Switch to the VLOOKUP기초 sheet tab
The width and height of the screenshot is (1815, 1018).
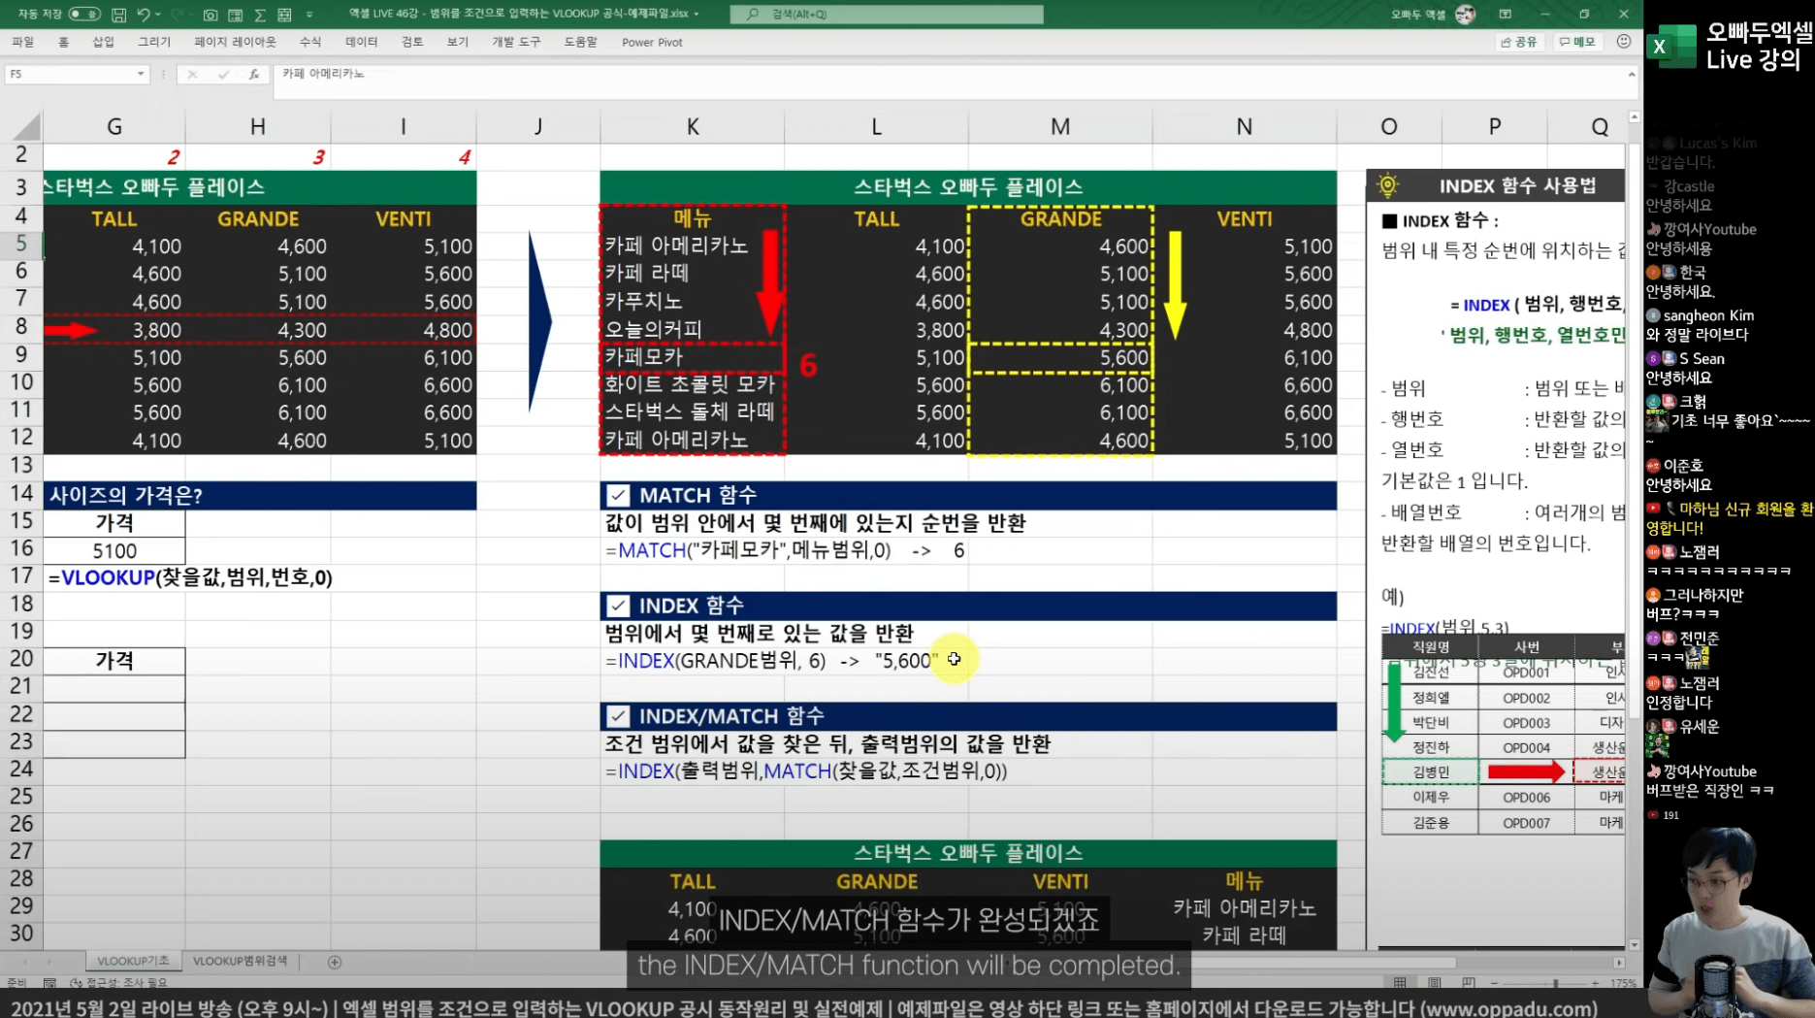(x=133, y=961)
